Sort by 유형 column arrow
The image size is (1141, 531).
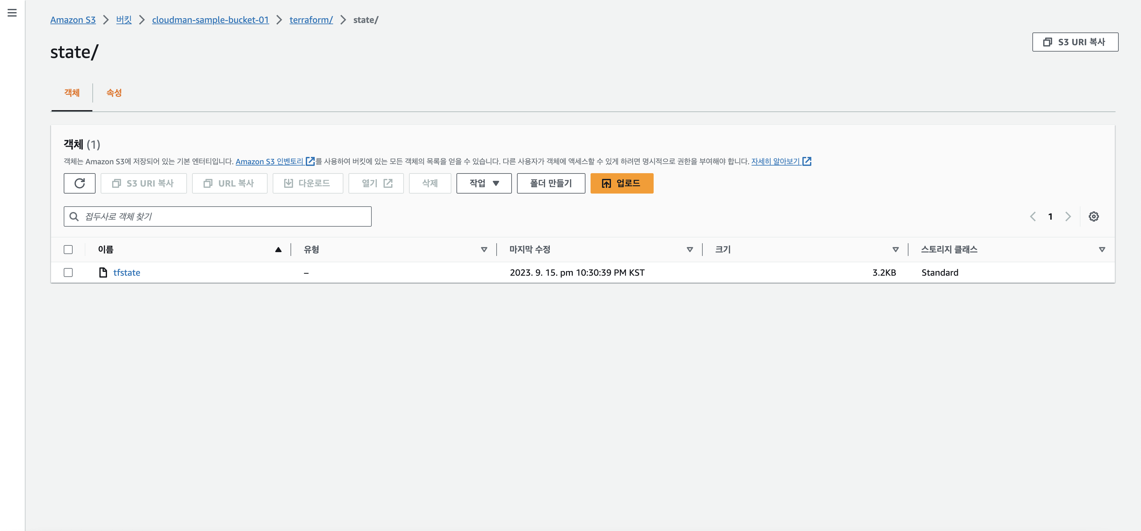coord(484,250)
